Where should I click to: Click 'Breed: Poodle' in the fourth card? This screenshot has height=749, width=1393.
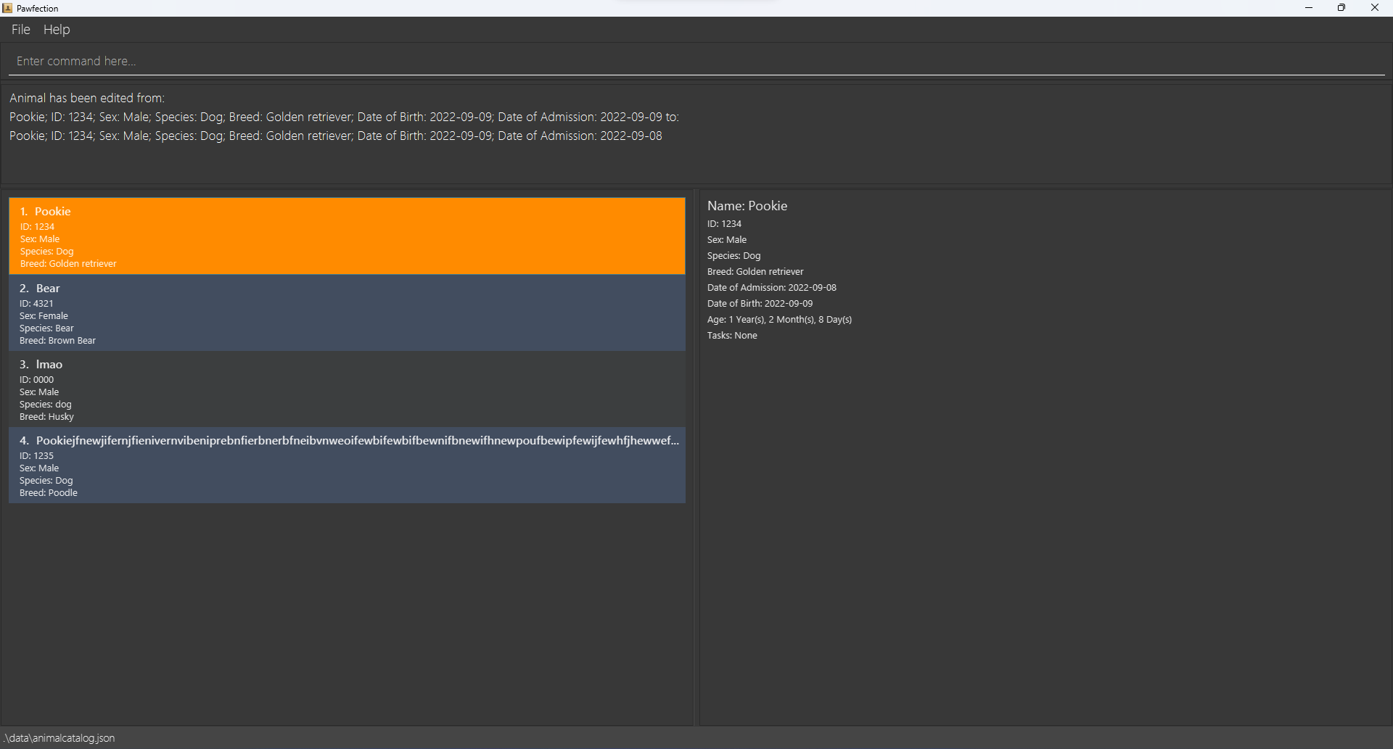[49, 493]
